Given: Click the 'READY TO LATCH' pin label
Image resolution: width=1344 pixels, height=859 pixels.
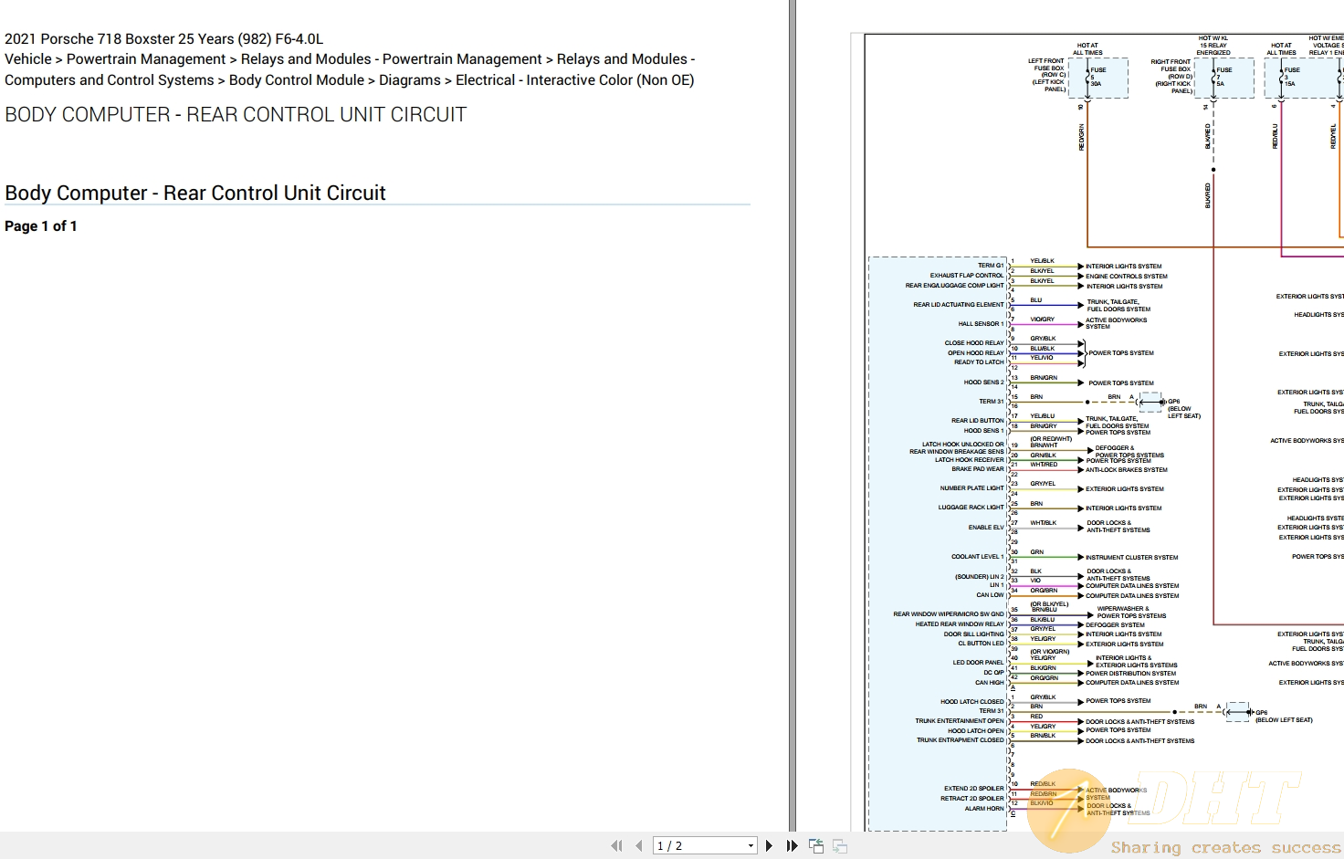Looking at the screenshot, I should point(979,362).
